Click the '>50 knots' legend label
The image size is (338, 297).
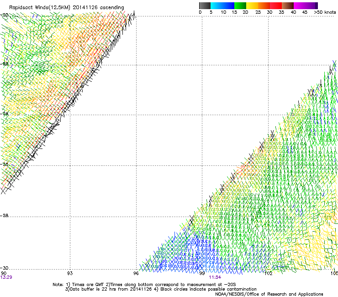(325, 12)
